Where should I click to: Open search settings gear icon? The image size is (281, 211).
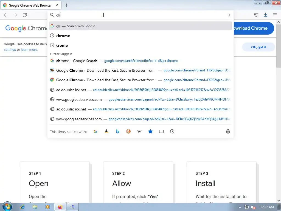pos(228,131)
